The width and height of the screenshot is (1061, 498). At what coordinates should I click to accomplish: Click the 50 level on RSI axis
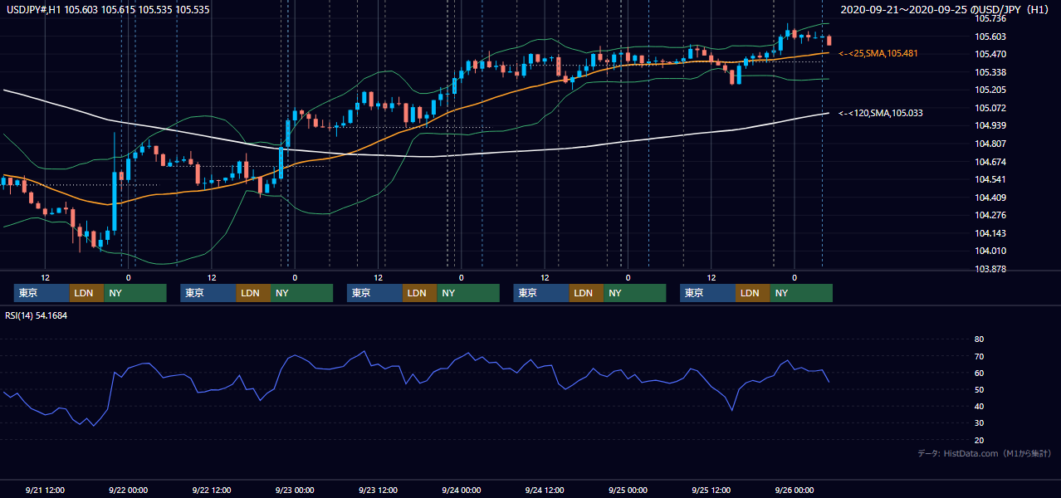(979, 389)
